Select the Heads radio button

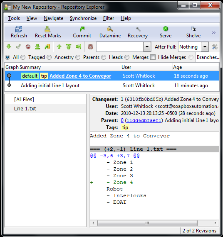pyautogui.click(x=104, y=57)
